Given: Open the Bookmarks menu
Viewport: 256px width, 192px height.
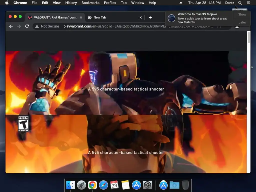Looking at the screenshot, I should click(90, 3).
